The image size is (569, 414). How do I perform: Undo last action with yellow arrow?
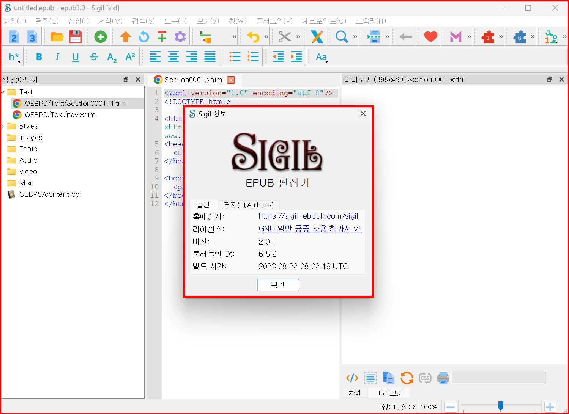[x=253, y=37]
